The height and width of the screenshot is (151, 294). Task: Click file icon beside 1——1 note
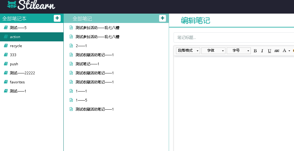[71, 91]
